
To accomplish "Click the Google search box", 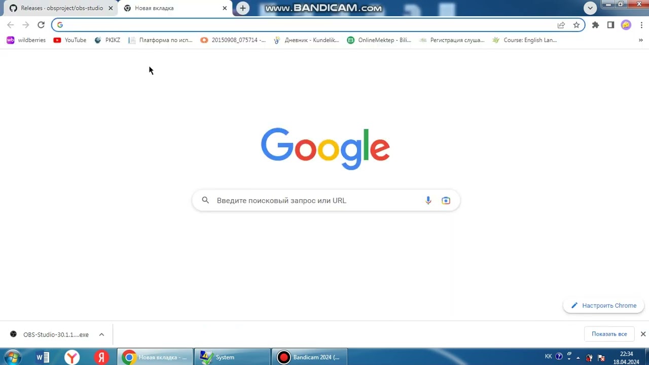I will 326,200.
